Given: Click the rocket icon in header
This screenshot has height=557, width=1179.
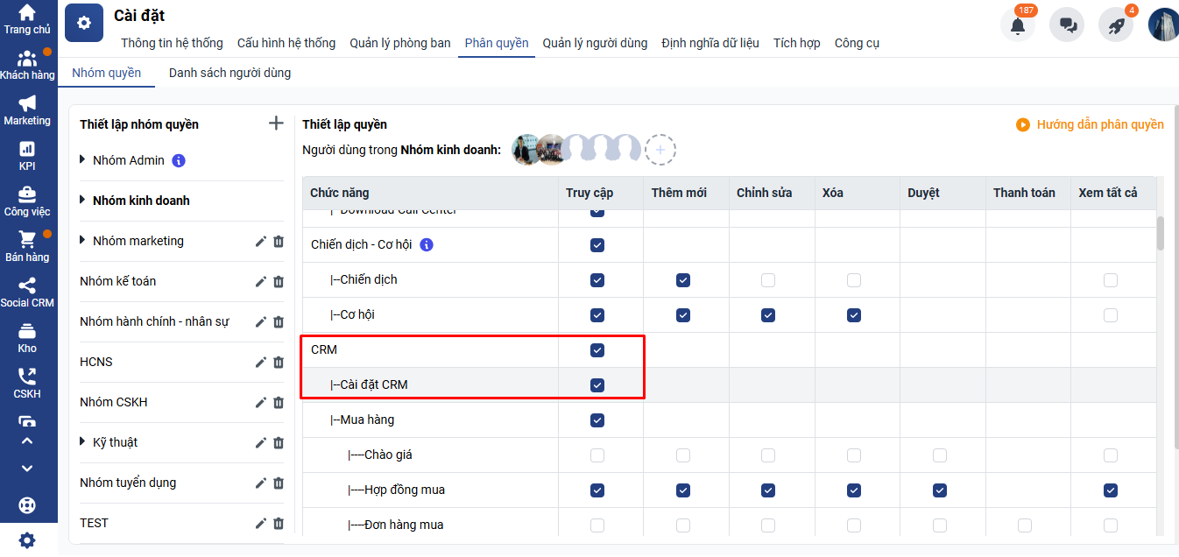Looking at the screenshot, I should [x=1116, y=25].
